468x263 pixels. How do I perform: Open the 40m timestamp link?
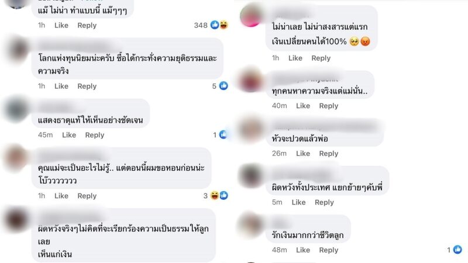click(280, 106)
